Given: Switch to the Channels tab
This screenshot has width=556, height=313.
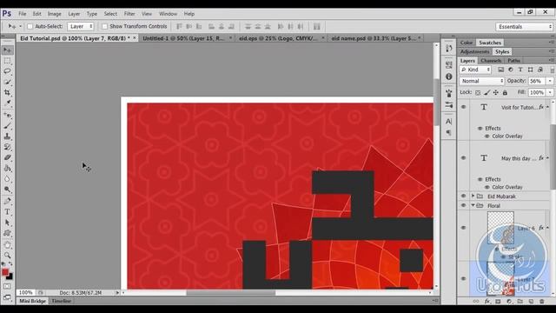Looking at the screenshot, I should (491, 61).
